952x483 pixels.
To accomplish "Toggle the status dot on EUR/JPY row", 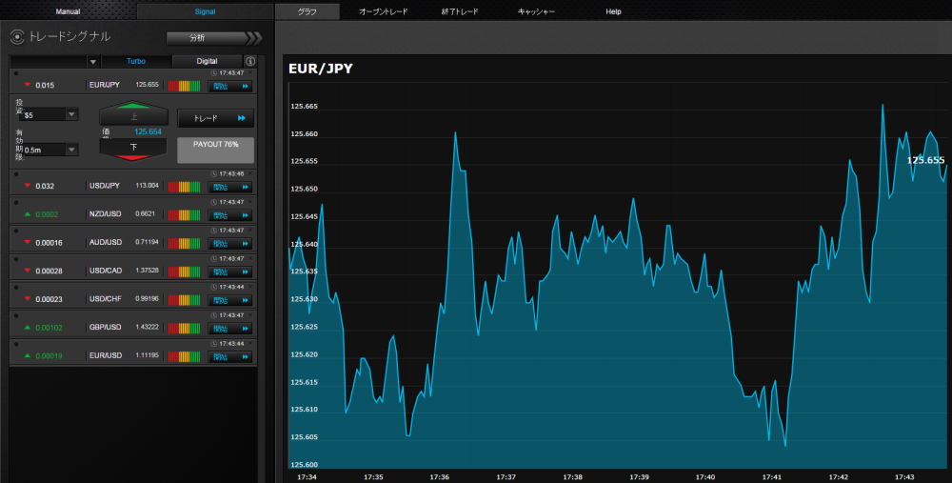I will pos(16,73).
